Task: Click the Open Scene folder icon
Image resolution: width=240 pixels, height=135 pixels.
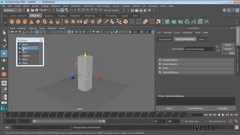Action: click(32, 10)
